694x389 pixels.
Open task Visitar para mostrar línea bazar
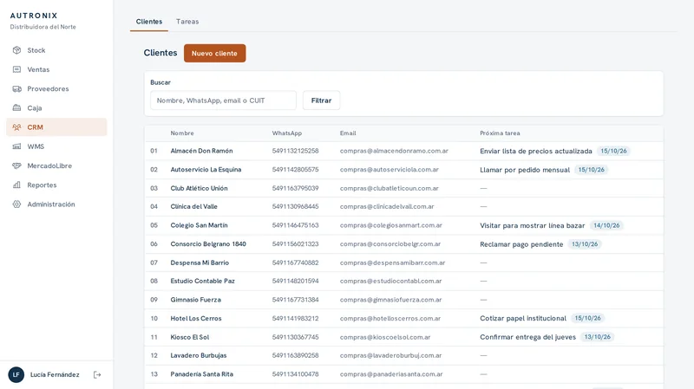click(533, 225)
